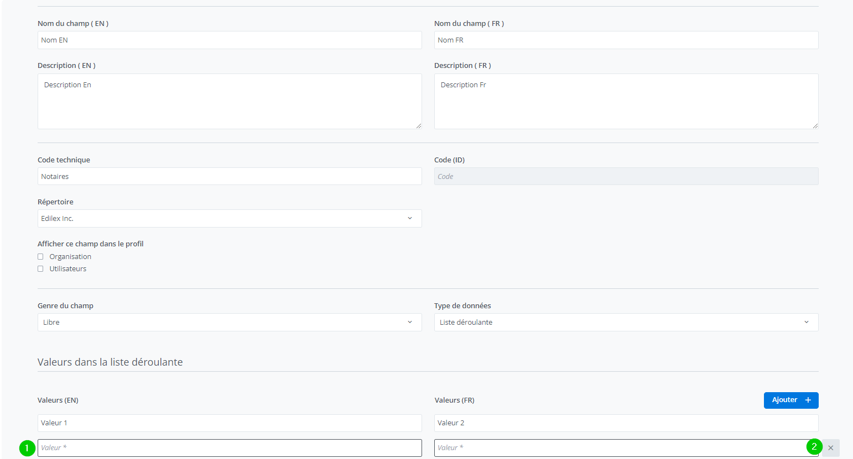Click into the Nom du champ (FR) field

(x=626, y=40)
